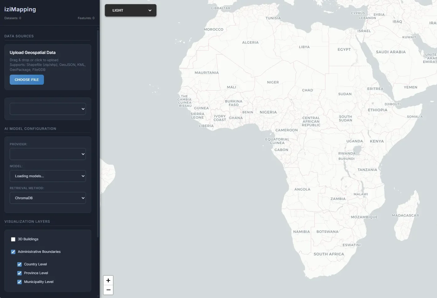Uncheck Municipality Level boundaries
The height and width of the screenshot is (298, 437).
tap(19, 282)
